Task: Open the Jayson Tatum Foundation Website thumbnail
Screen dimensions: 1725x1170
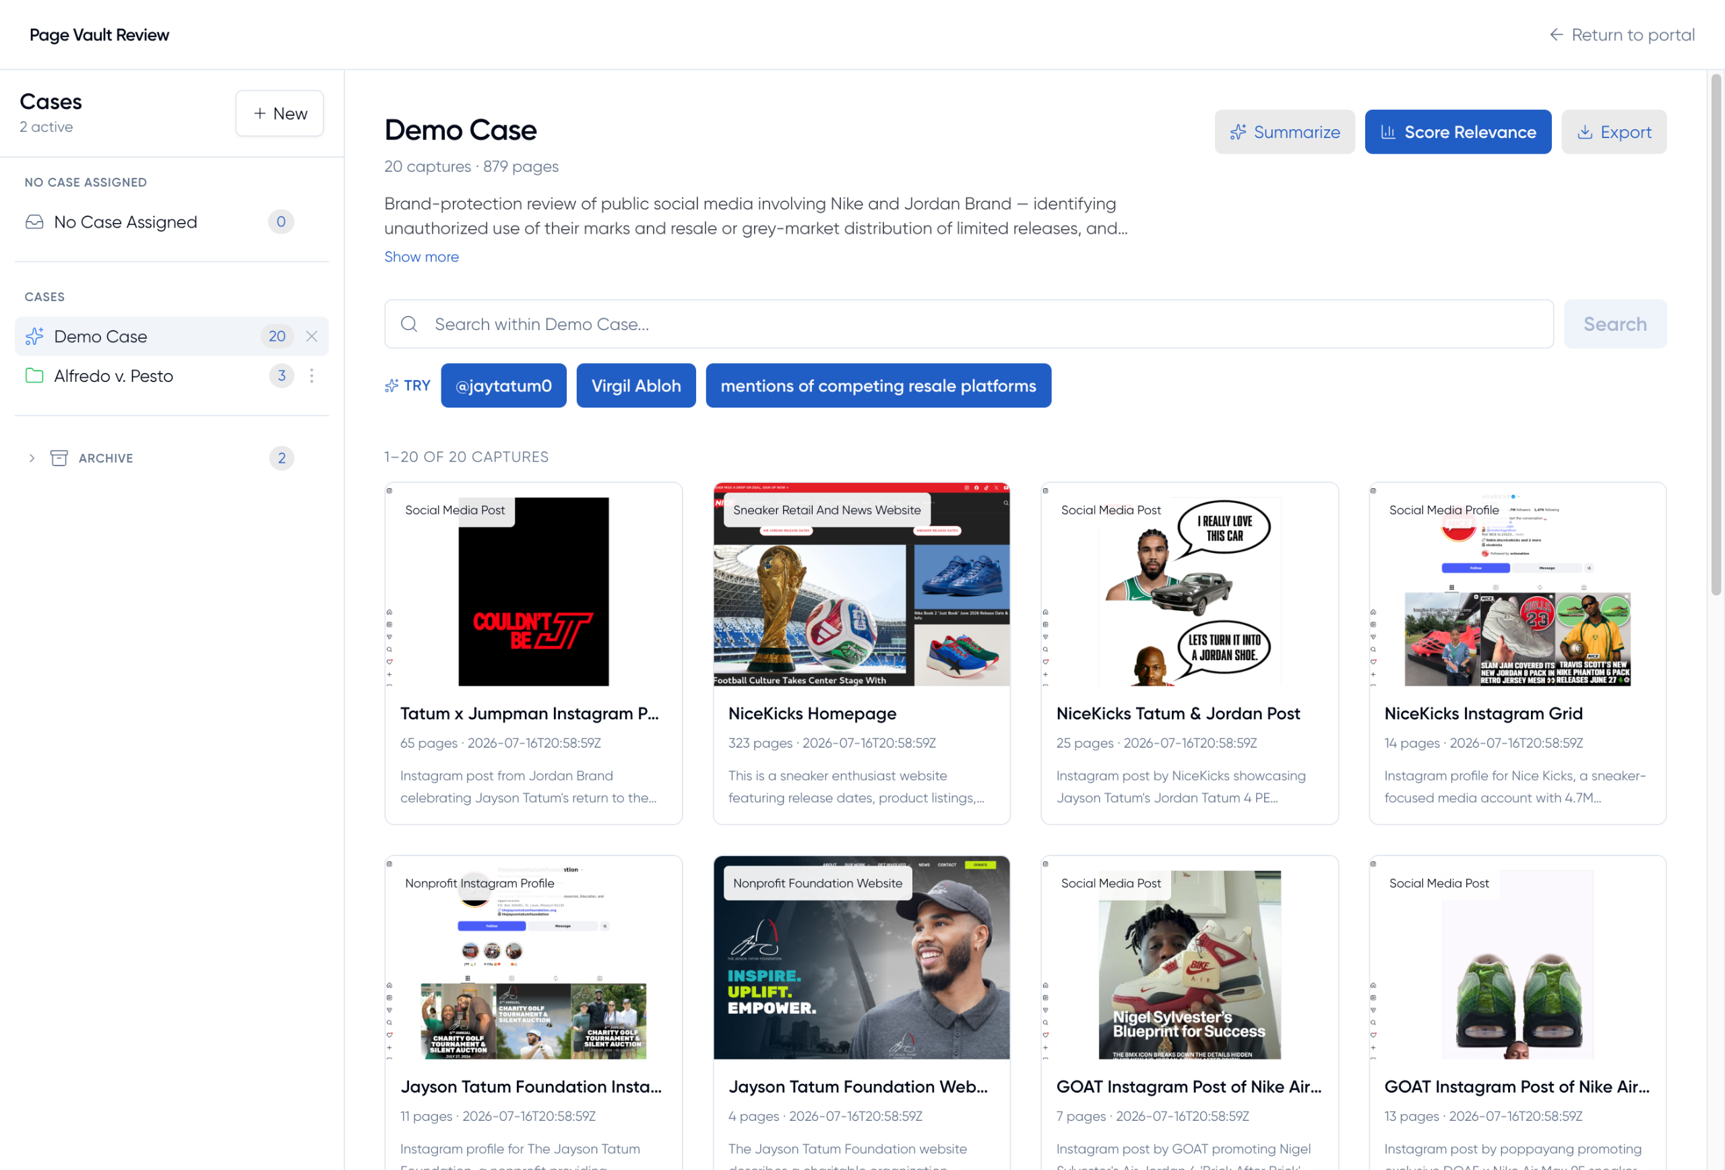Action: point(862,958)
